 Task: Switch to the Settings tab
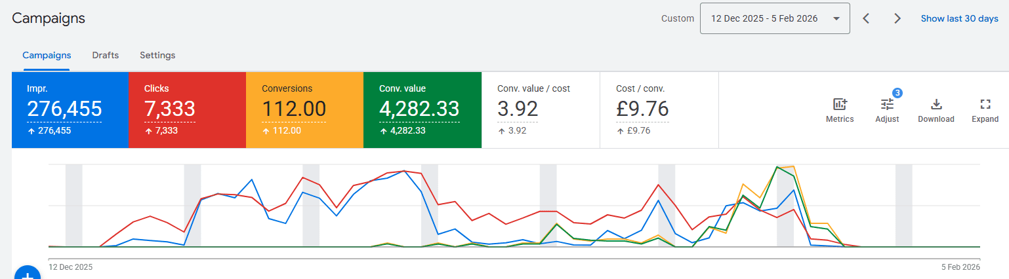pyautogui.click(x=157, y=55)
